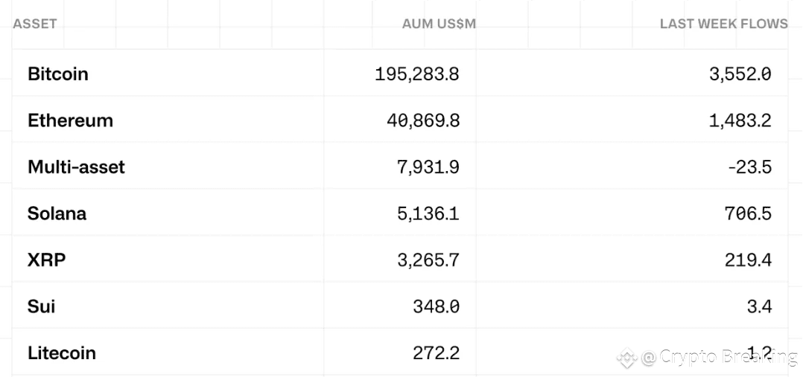Open the @Crypto Breaking watermark text
The width and height of the screenshot is (803, 377).
pos(720,358)
